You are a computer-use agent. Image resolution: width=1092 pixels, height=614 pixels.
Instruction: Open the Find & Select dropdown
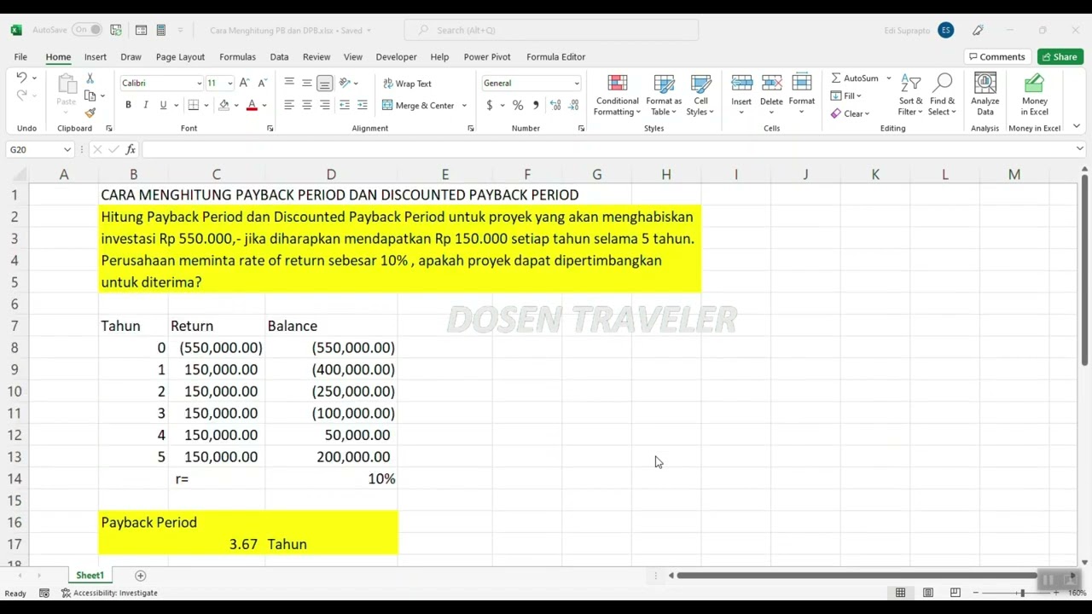pyautogui.click(x=943, y=95)
